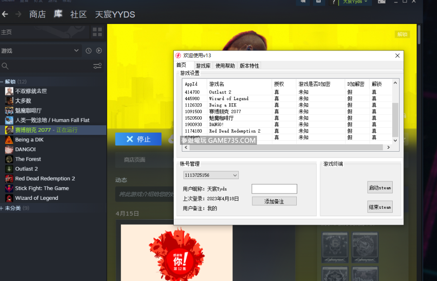Click the 添加备注 button
Screen dimensions: 437x281
[x=274, y=201]
